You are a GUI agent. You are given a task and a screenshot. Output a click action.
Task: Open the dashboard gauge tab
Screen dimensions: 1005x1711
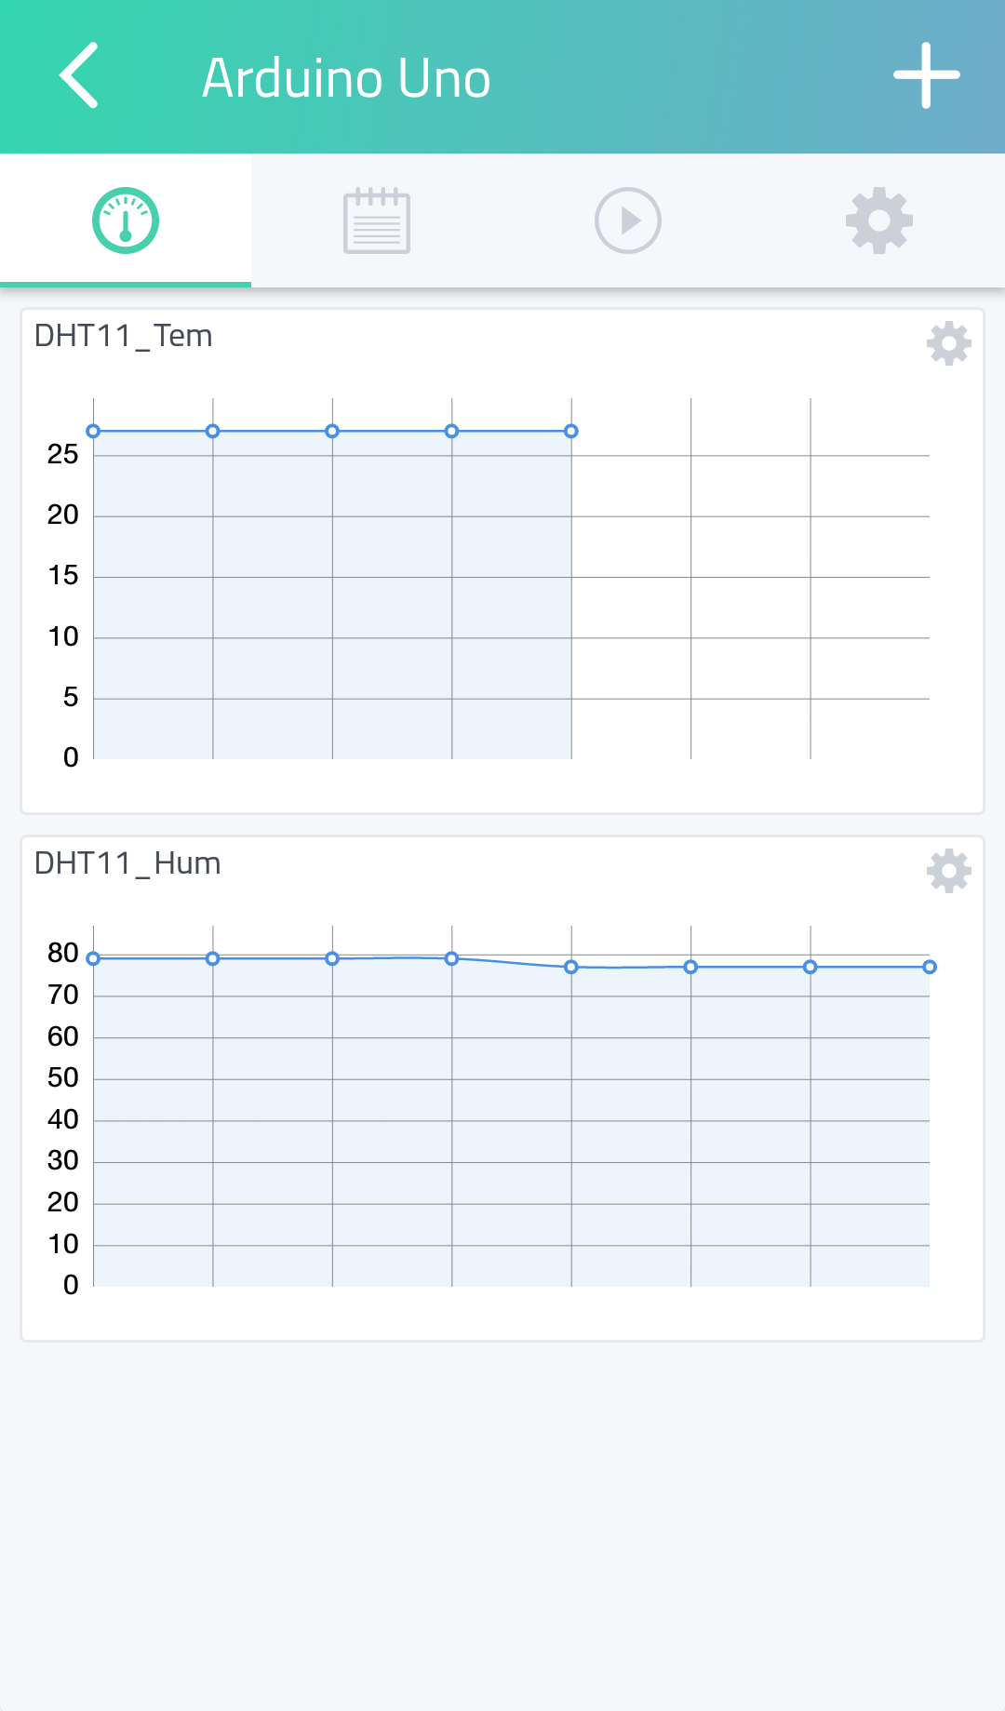[x=126, y=221]
